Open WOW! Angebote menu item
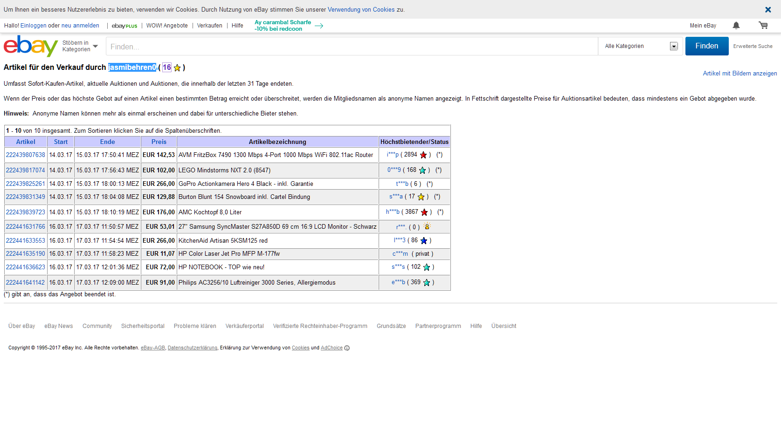 coord(167,26)
